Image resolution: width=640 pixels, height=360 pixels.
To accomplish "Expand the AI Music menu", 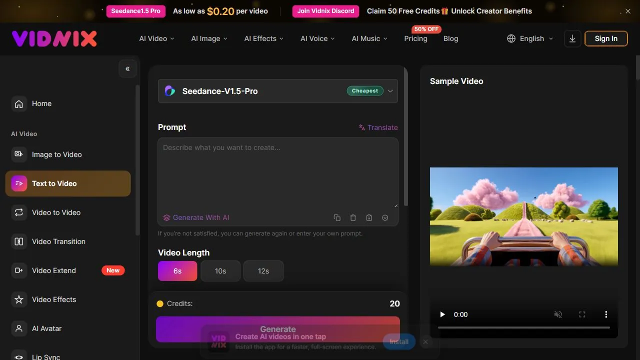I will 369,38.
